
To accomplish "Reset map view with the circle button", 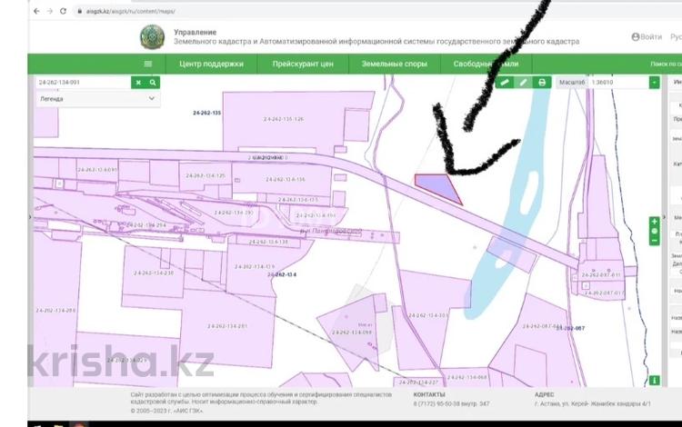I will [x=655, y=232].
